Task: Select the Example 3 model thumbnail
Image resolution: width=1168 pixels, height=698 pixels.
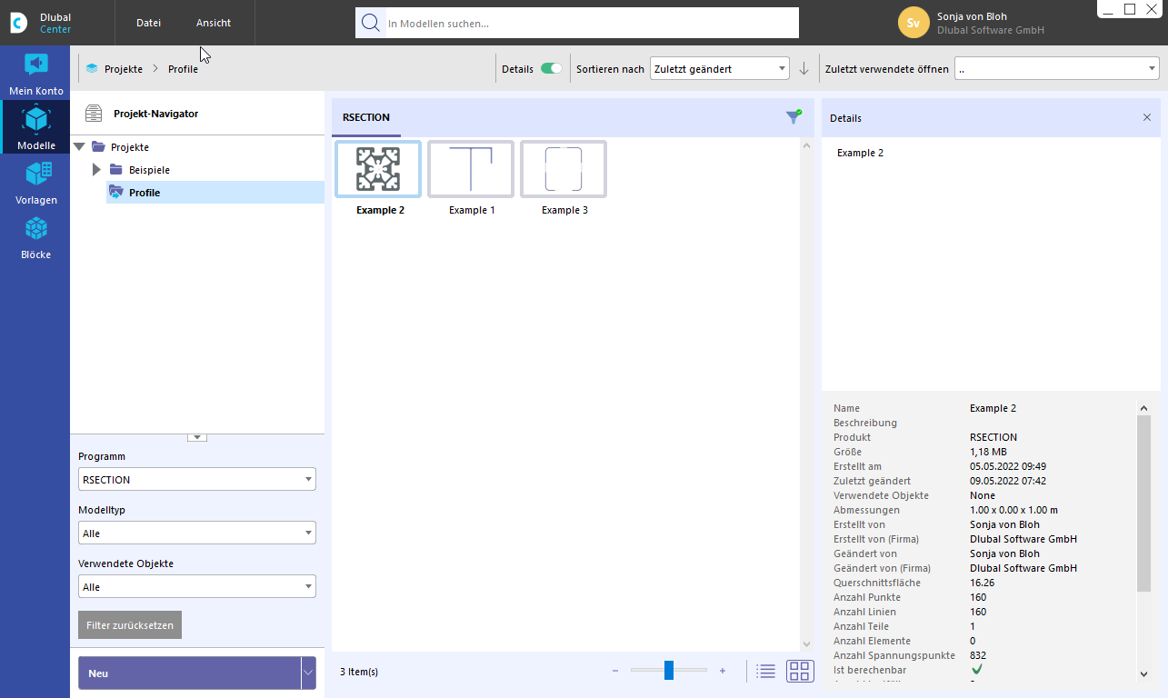Action: point(564,169)
